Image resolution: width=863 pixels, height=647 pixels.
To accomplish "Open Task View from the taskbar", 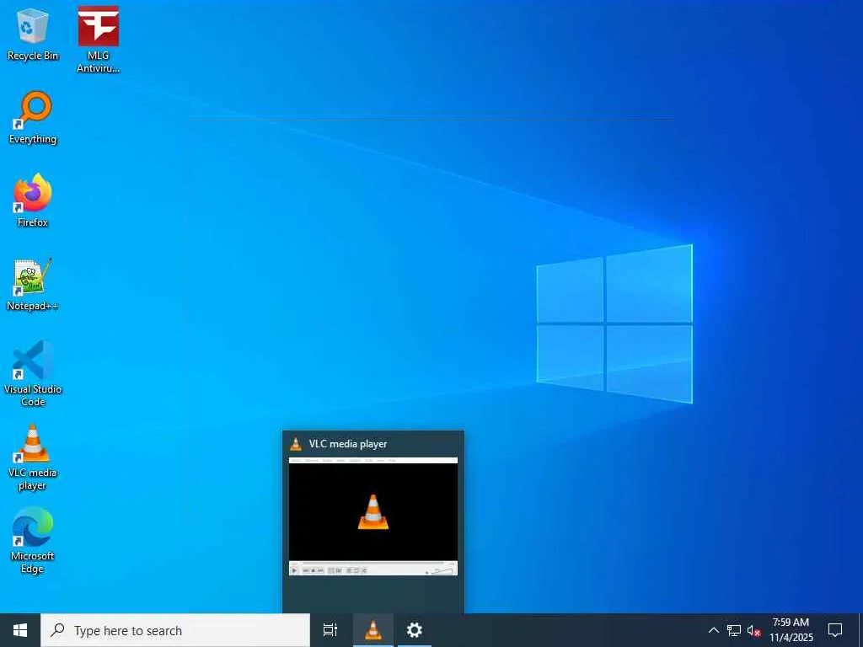I will point(330,630).
